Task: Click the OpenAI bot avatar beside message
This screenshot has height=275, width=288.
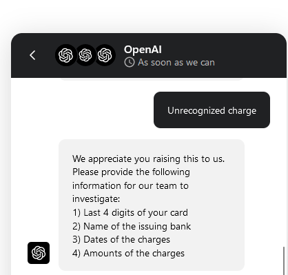Action: [x=39, y=253]
